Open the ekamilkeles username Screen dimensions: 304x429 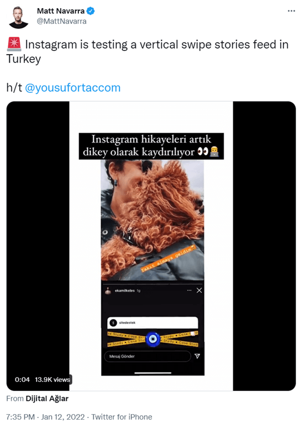tap(124, 291)
